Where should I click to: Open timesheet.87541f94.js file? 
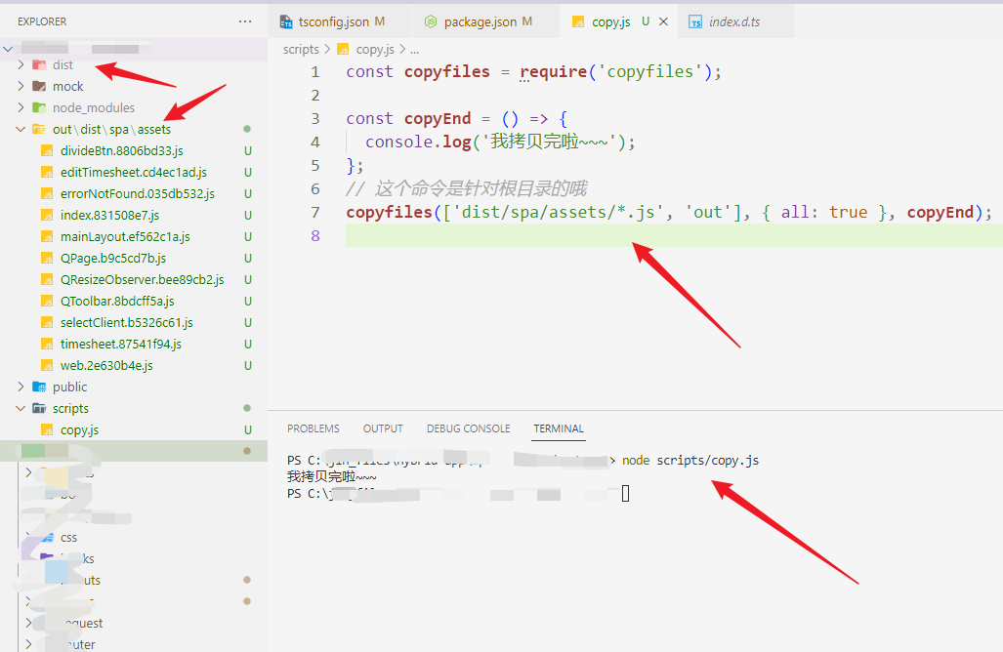tap(121, 344)
